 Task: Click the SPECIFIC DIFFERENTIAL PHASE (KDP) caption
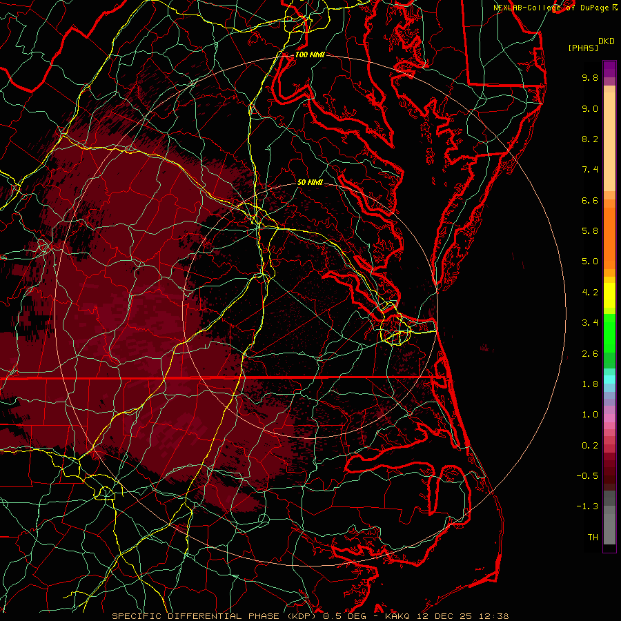tap(214, 616)
